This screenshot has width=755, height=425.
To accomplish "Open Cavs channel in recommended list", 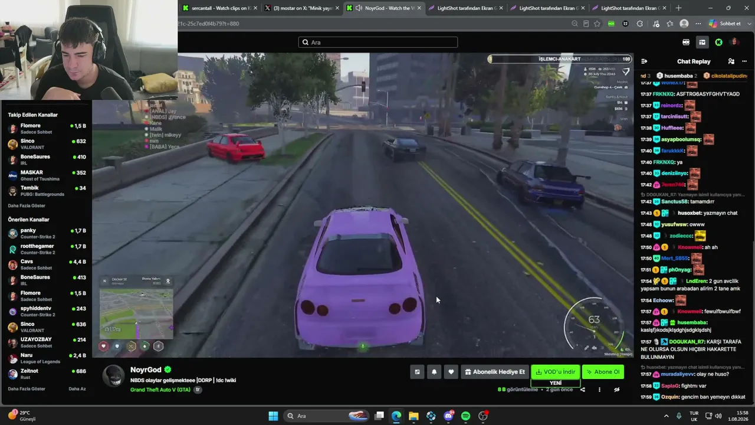I will pos(47,264).
